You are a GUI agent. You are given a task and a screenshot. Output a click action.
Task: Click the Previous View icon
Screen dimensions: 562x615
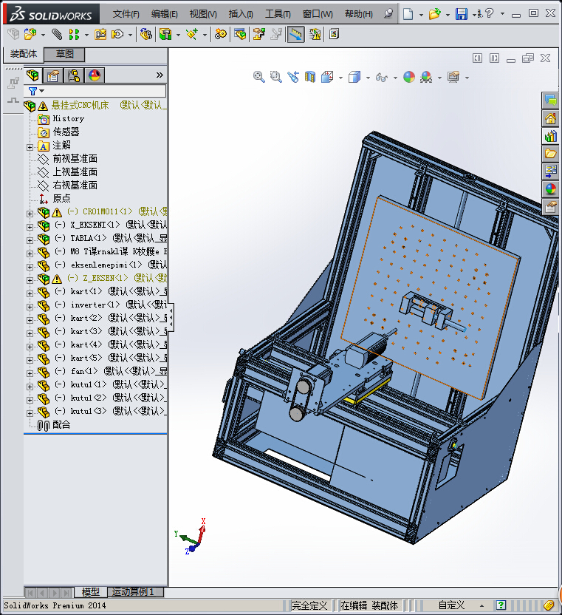(293, 77)
